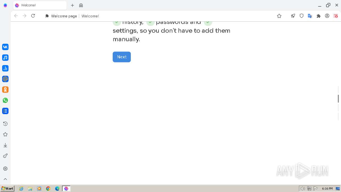Open a new tab with plus button

click(x=72, y=5)
